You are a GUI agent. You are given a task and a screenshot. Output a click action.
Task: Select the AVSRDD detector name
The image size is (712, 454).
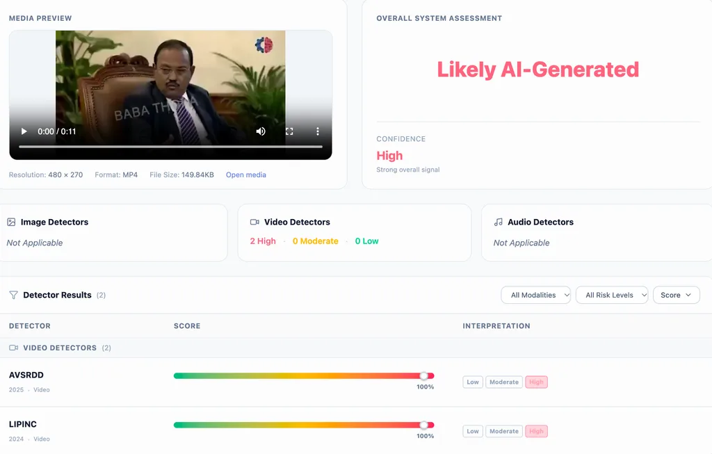(26, 375)
